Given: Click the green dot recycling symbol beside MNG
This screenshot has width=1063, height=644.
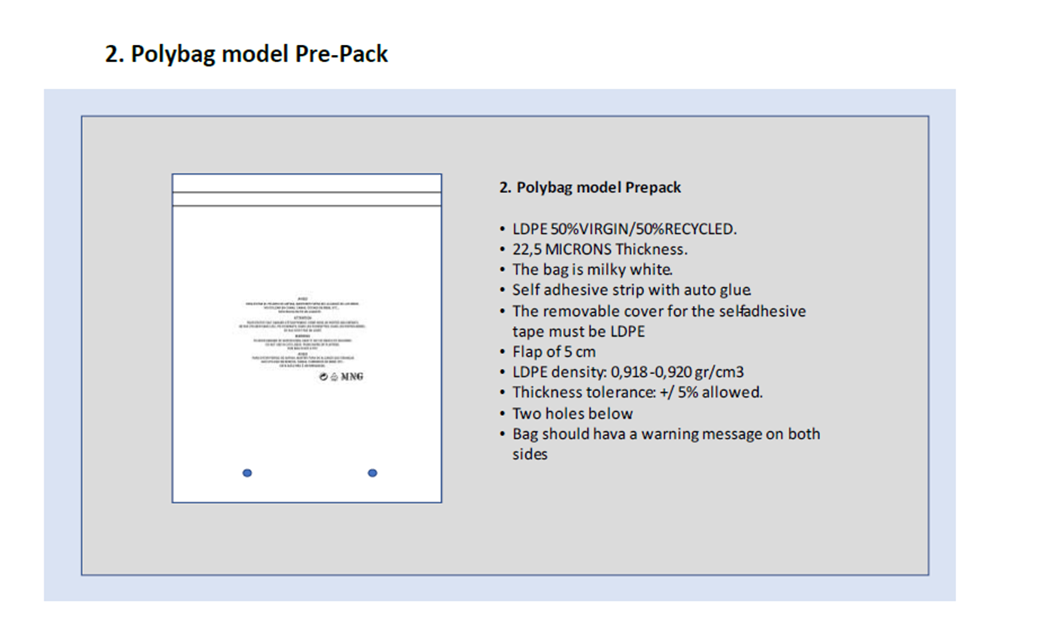Looking at the screenshot, I should 323,377.
